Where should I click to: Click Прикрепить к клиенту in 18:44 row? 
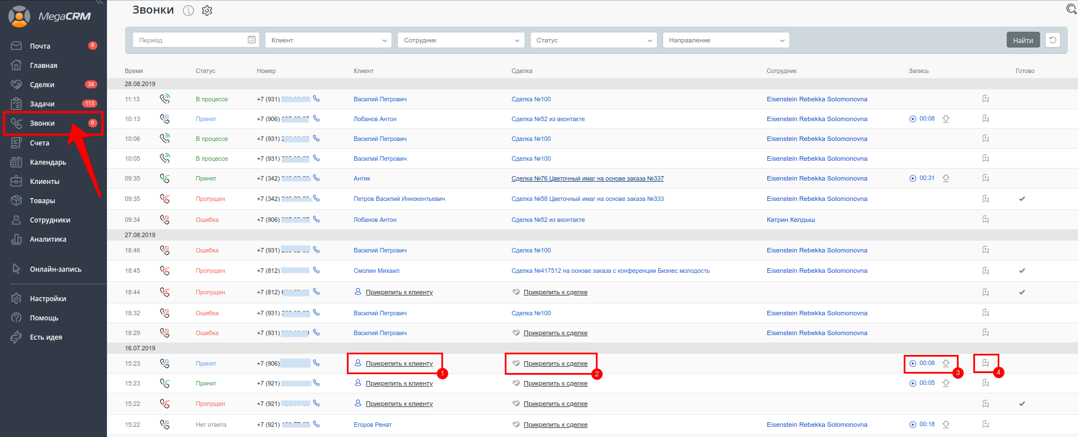click(x=399, y=292)
